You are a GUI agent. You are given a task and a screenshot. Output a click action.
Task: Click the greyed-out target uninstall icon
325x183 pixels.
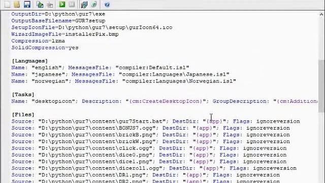94,5
